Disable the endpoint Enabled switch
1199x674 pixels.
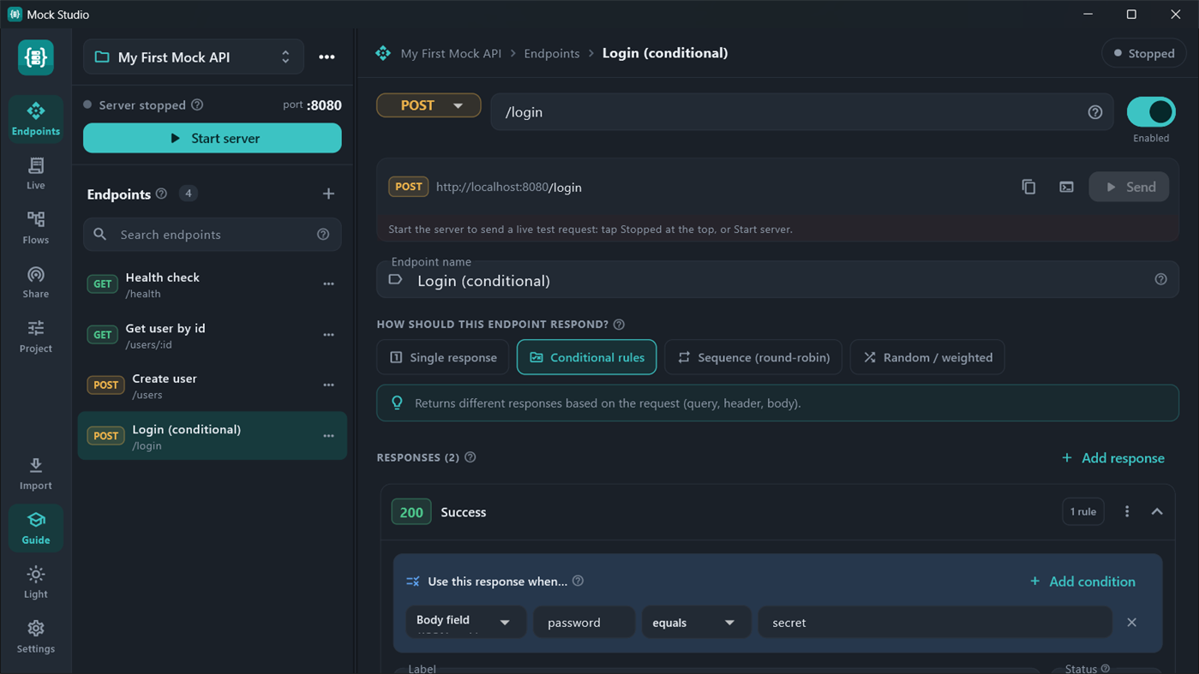point(1150,112)
